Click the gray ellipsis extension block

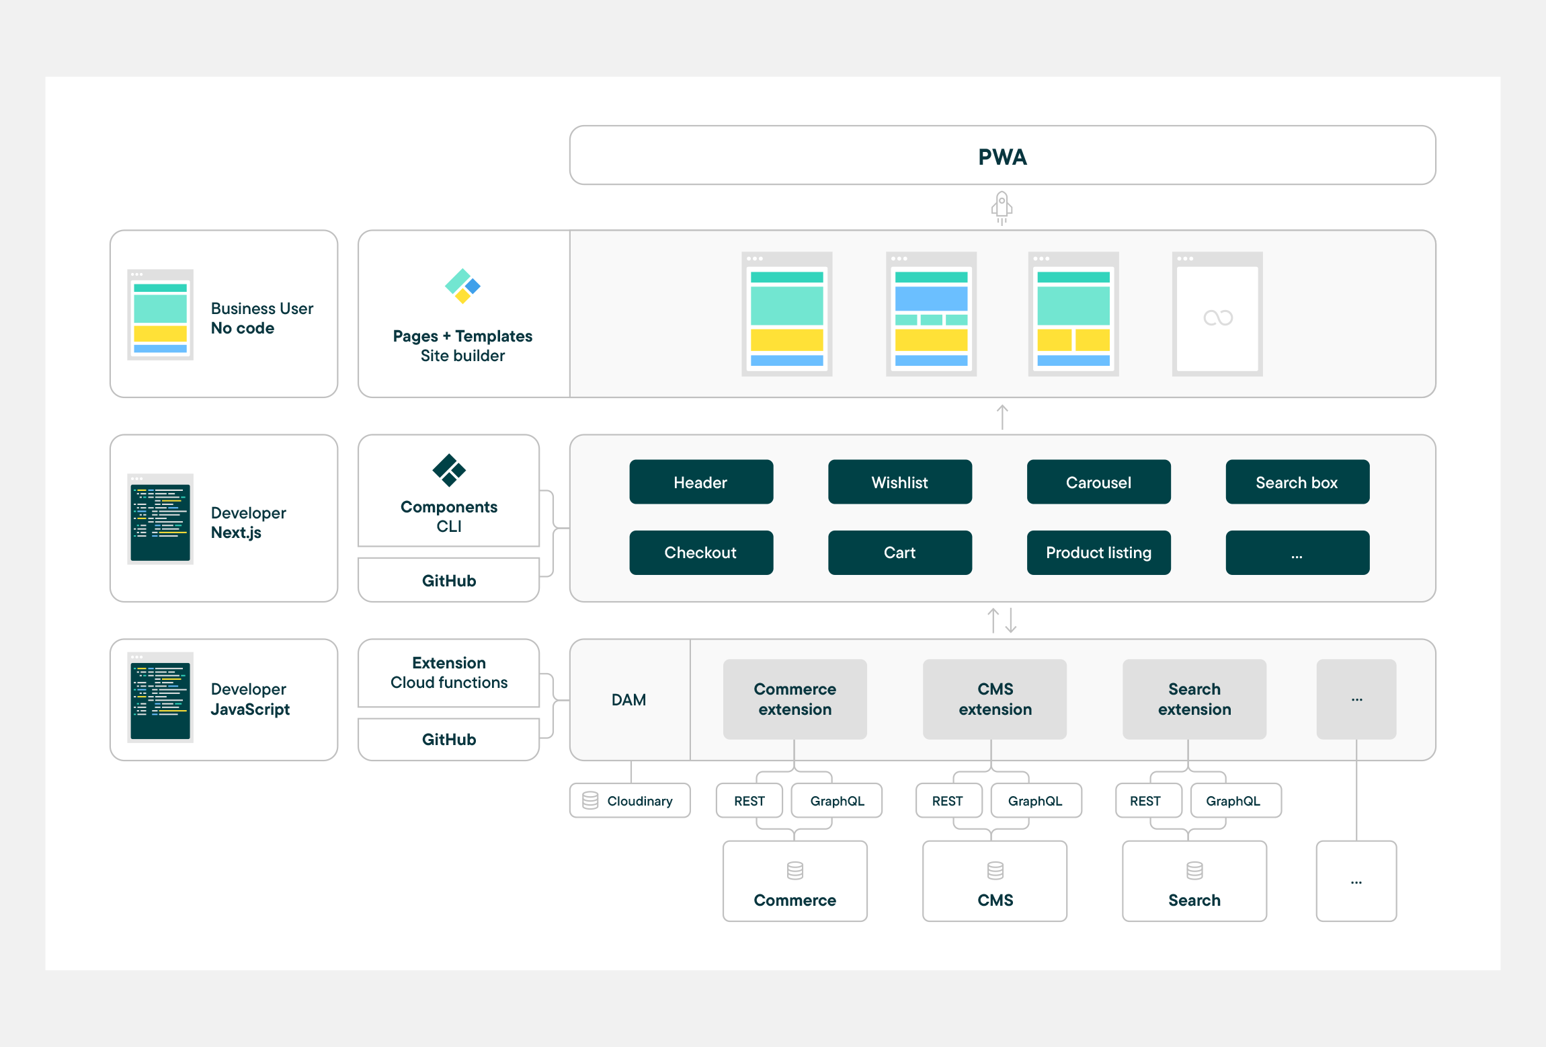coord(1356,699)
